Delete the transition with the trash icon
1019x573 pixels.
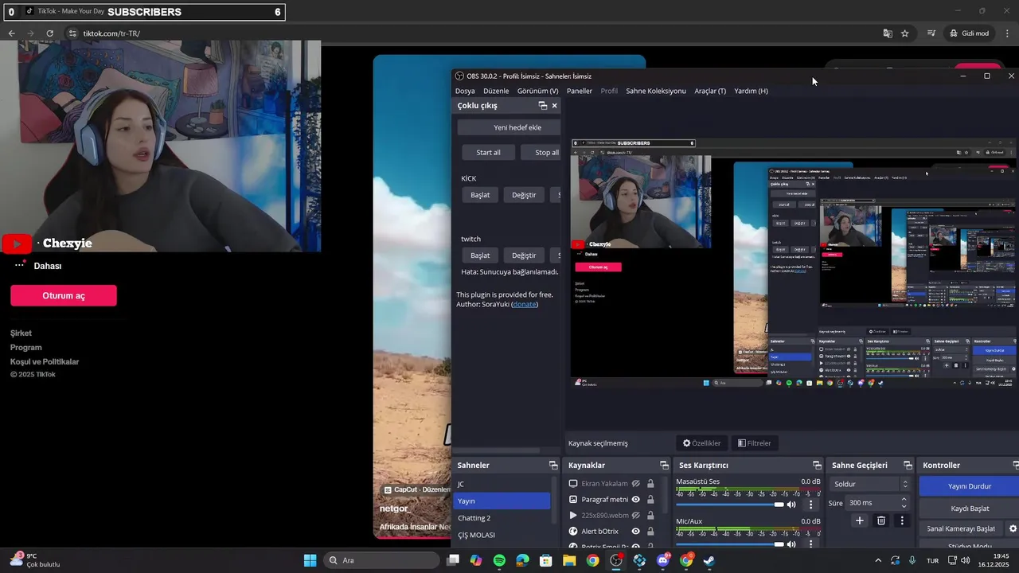(x=881, y=520)
